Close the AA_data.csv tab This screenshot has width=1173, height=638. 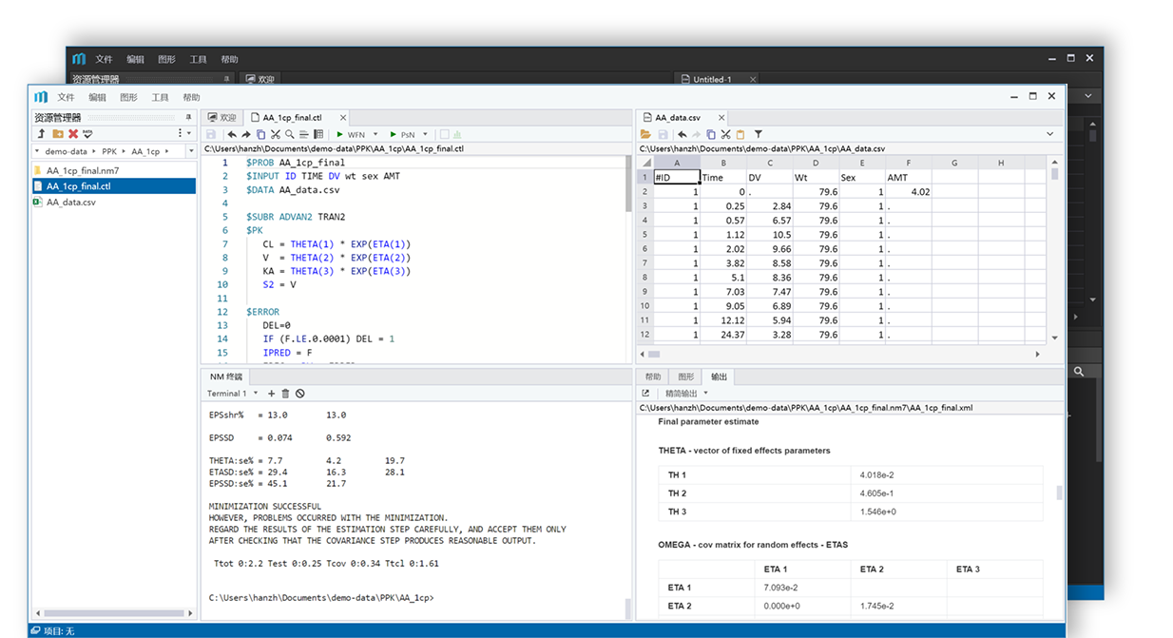click(721, 118)
